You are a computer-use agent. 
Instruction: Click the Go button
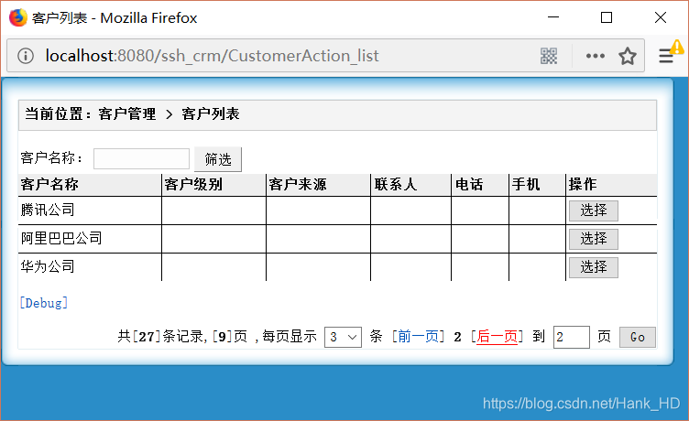click(x=638, y=337)
